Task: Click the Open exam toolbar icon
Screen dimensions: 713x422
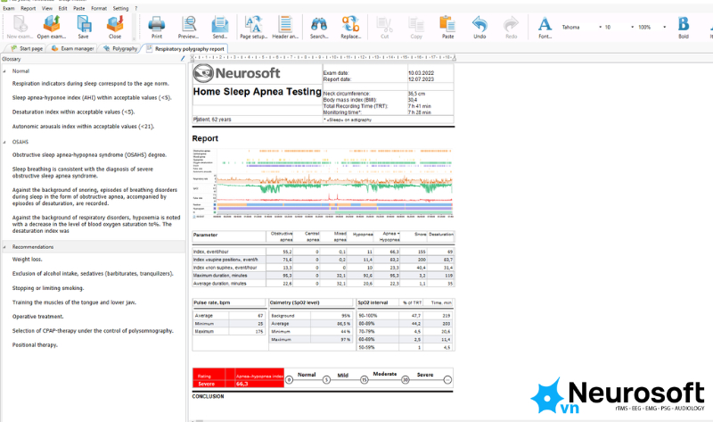Action: tap(52, 27)
